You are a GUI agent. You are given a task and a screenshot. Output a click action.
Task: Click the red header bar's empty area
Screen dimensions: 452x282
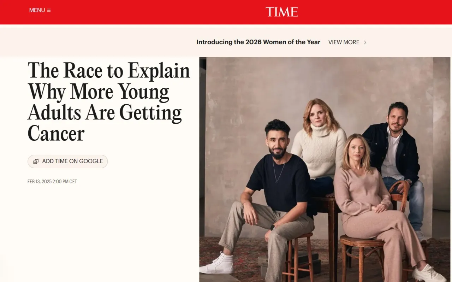pos(159,12)
